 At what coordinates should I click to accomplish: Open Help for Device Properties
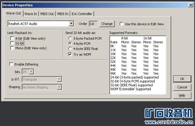coord(182,95)
